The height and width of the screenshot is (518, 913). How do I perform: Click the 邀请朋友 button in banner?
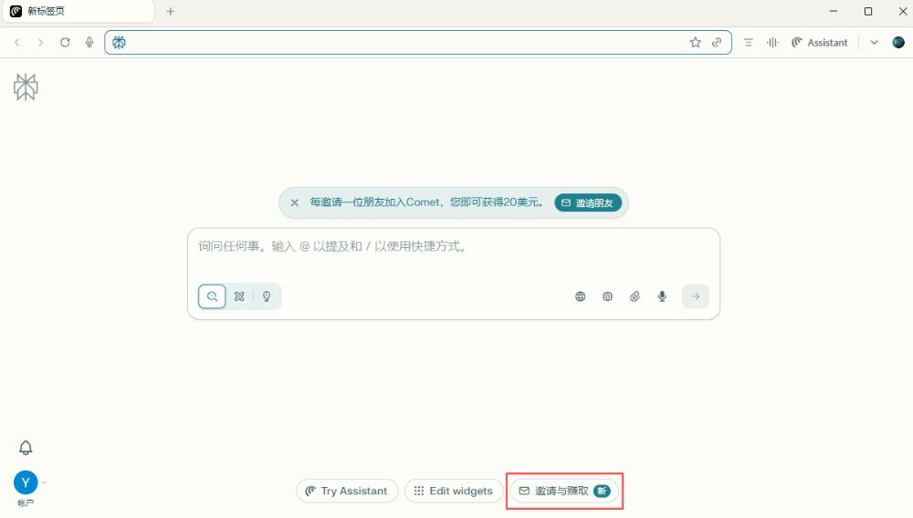tap(587, 202)
